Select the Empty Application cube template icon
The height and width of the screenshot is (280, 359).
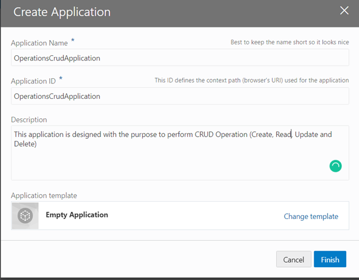click(x=25, y=216)
